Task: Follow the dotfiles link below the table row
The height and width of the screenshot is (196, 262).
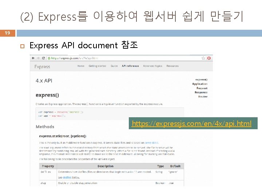Action: click(x=67, y=177)
